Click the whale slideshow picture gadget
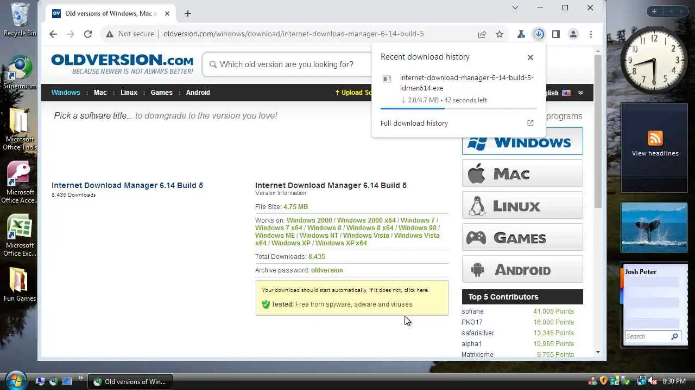Screen dimensions: 695x390 pyautogui.click(x=654, y=227)
